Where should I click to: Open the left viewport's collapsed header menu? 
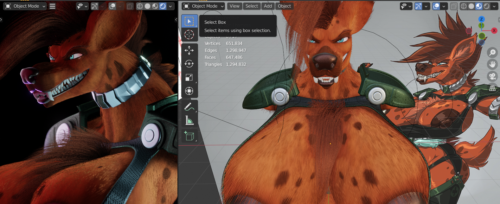tap(53, 6)
